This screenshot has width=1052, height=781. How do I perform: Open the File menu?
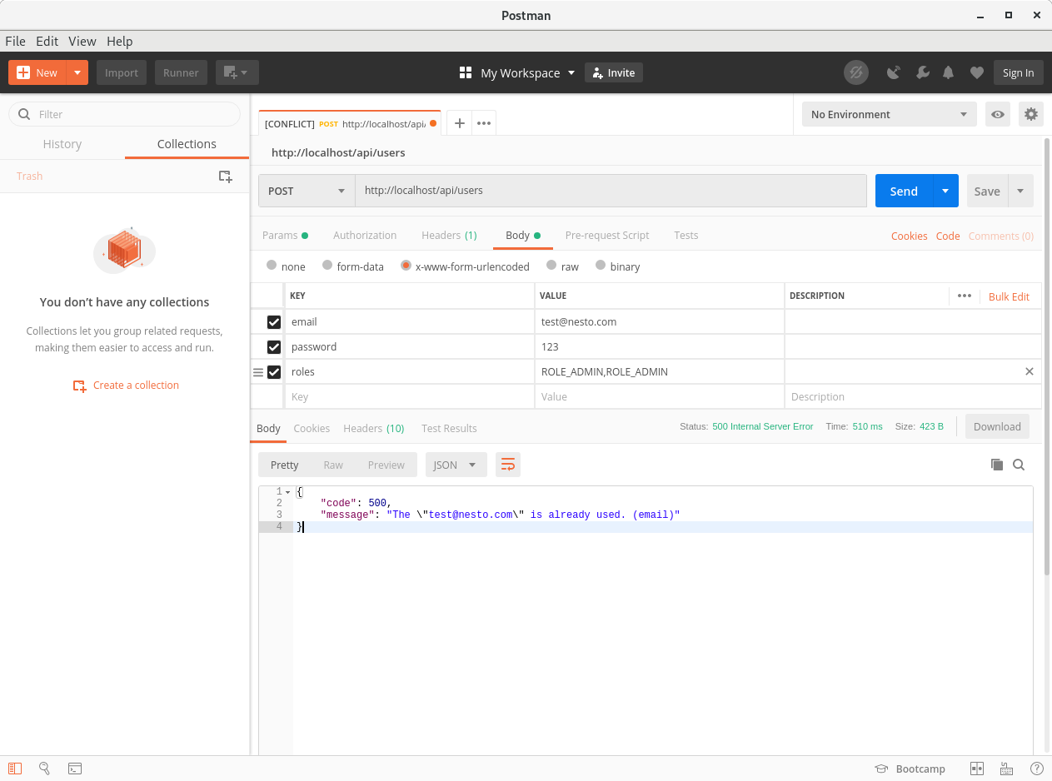[15, 41]
